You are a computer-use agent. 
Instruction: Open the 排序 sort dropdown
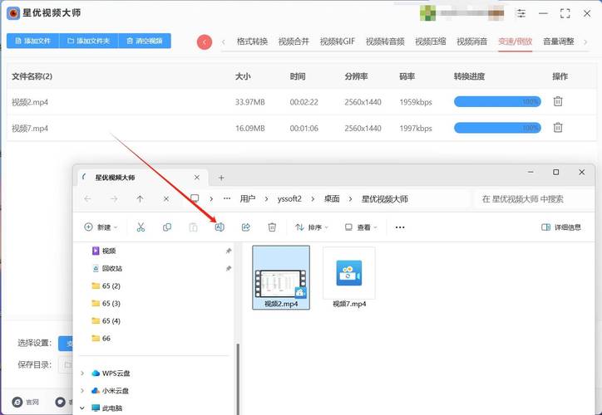coord(312,227)
